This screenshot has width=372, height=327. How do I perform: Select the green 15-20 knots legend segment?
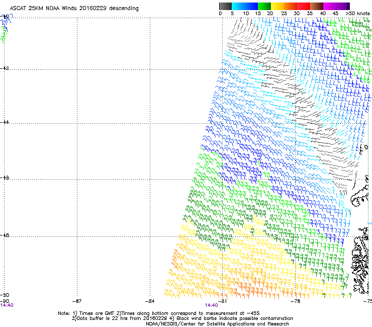point(264,6)
